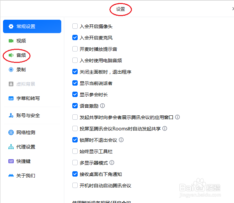Click the account icon beside 账号与安全

(x=11, y=115)
